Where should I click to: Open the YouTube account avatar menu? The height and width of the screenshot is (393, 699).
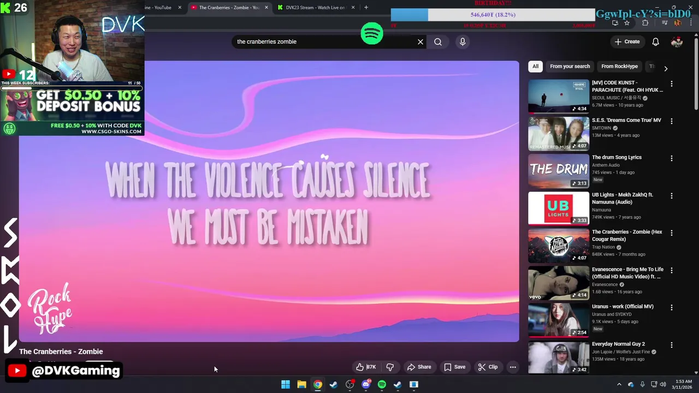tap(677, 41)
